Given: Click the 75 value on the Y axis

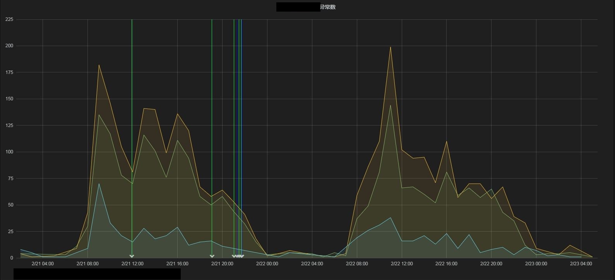Looking at the screenshot, I should pos(10,179).
